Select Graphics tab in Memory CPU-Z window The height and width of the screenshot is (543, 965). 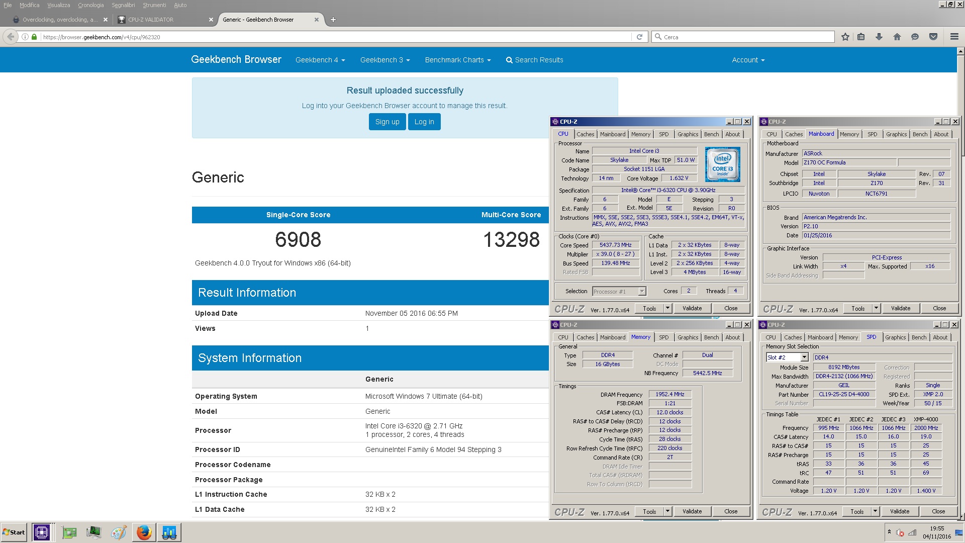coord(688,337)
